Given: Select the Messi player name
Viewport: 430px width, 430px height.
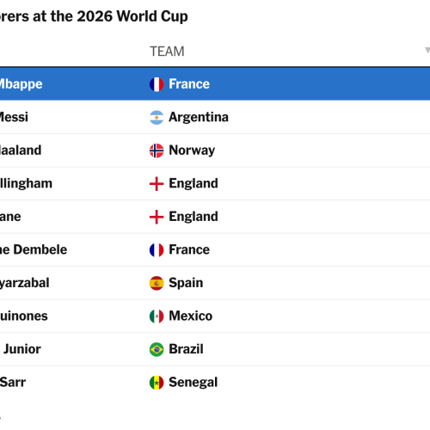Looking at the screenshot, I should click(x=14, y=117).
